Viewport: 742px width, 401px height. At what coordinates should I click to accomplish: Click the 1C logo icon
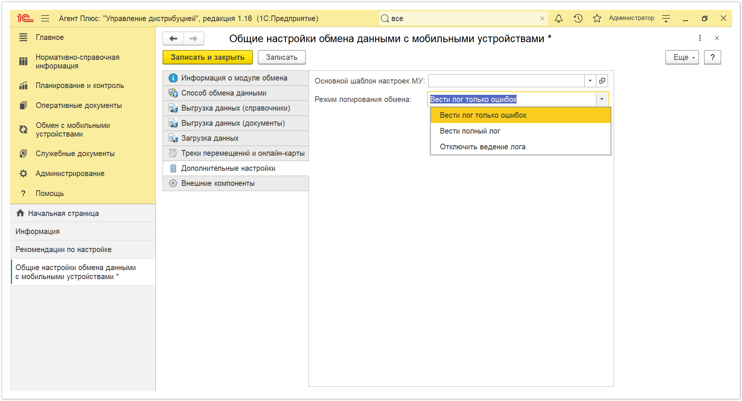25,18
